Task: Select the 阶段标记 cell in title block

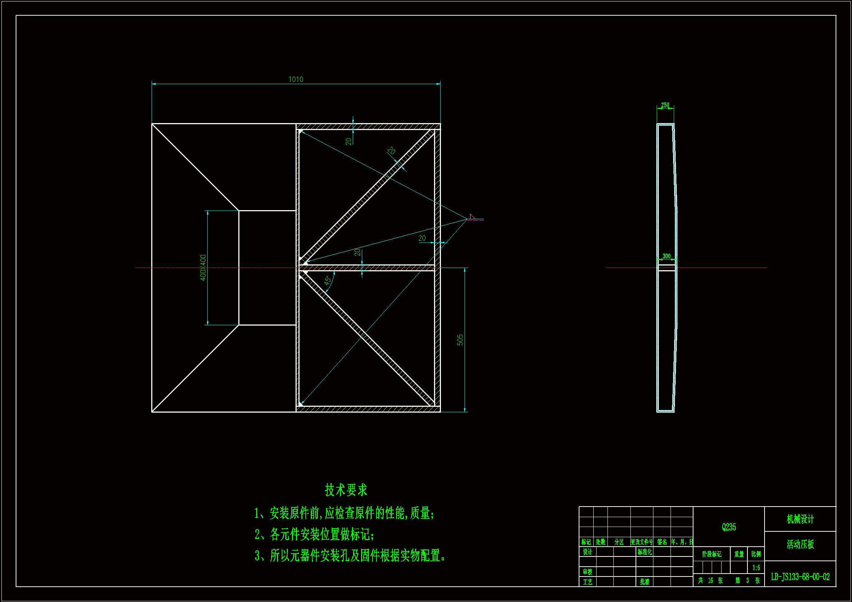Action: click(x=711, y=554)
